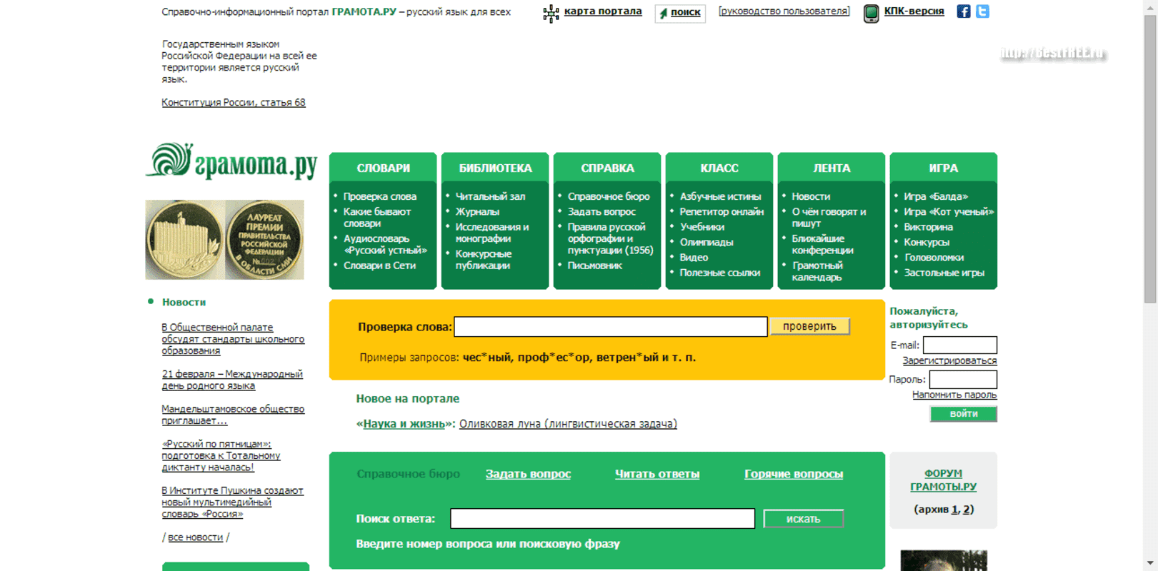This screenshot has width=1158, height=571.
Task: Focus the E-mail login field
Action: 959,345
